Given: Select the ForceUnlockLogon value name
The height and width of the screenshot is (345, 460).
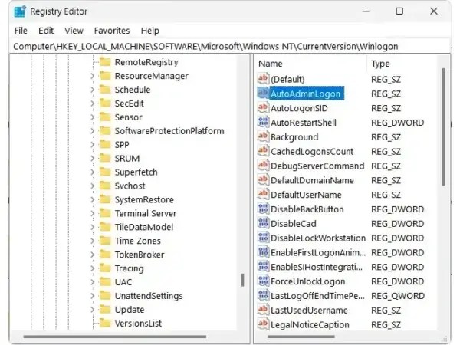Looking at the screenshot, I should pos(307,281).
